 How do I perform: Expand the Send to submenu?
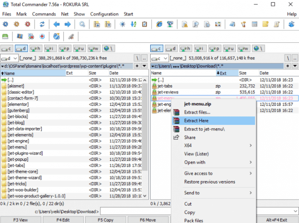point(251,193)
